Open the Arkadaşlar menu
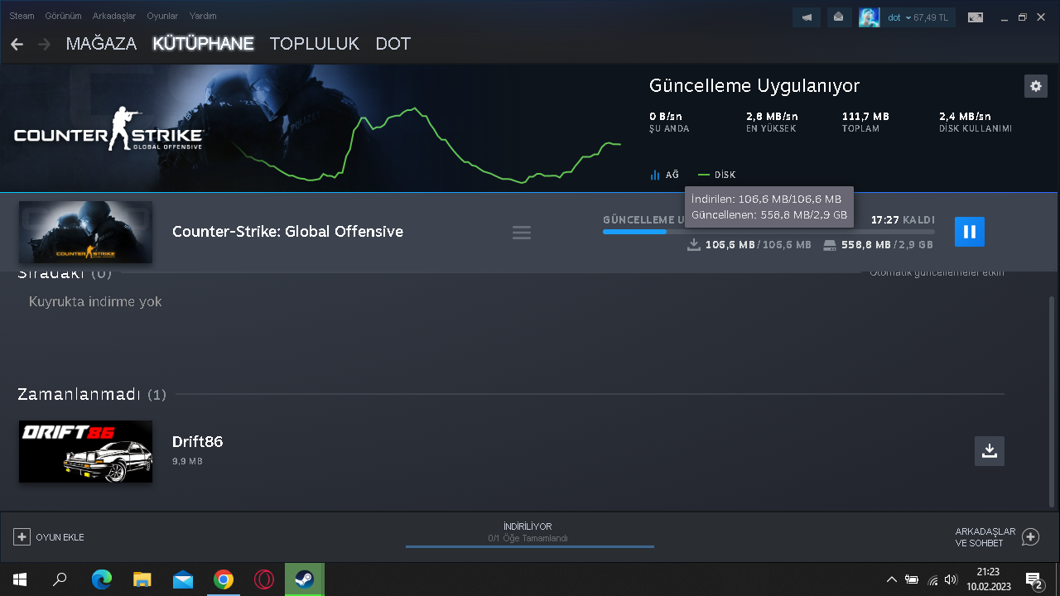The image size is (1060, 596). [115, 16]
